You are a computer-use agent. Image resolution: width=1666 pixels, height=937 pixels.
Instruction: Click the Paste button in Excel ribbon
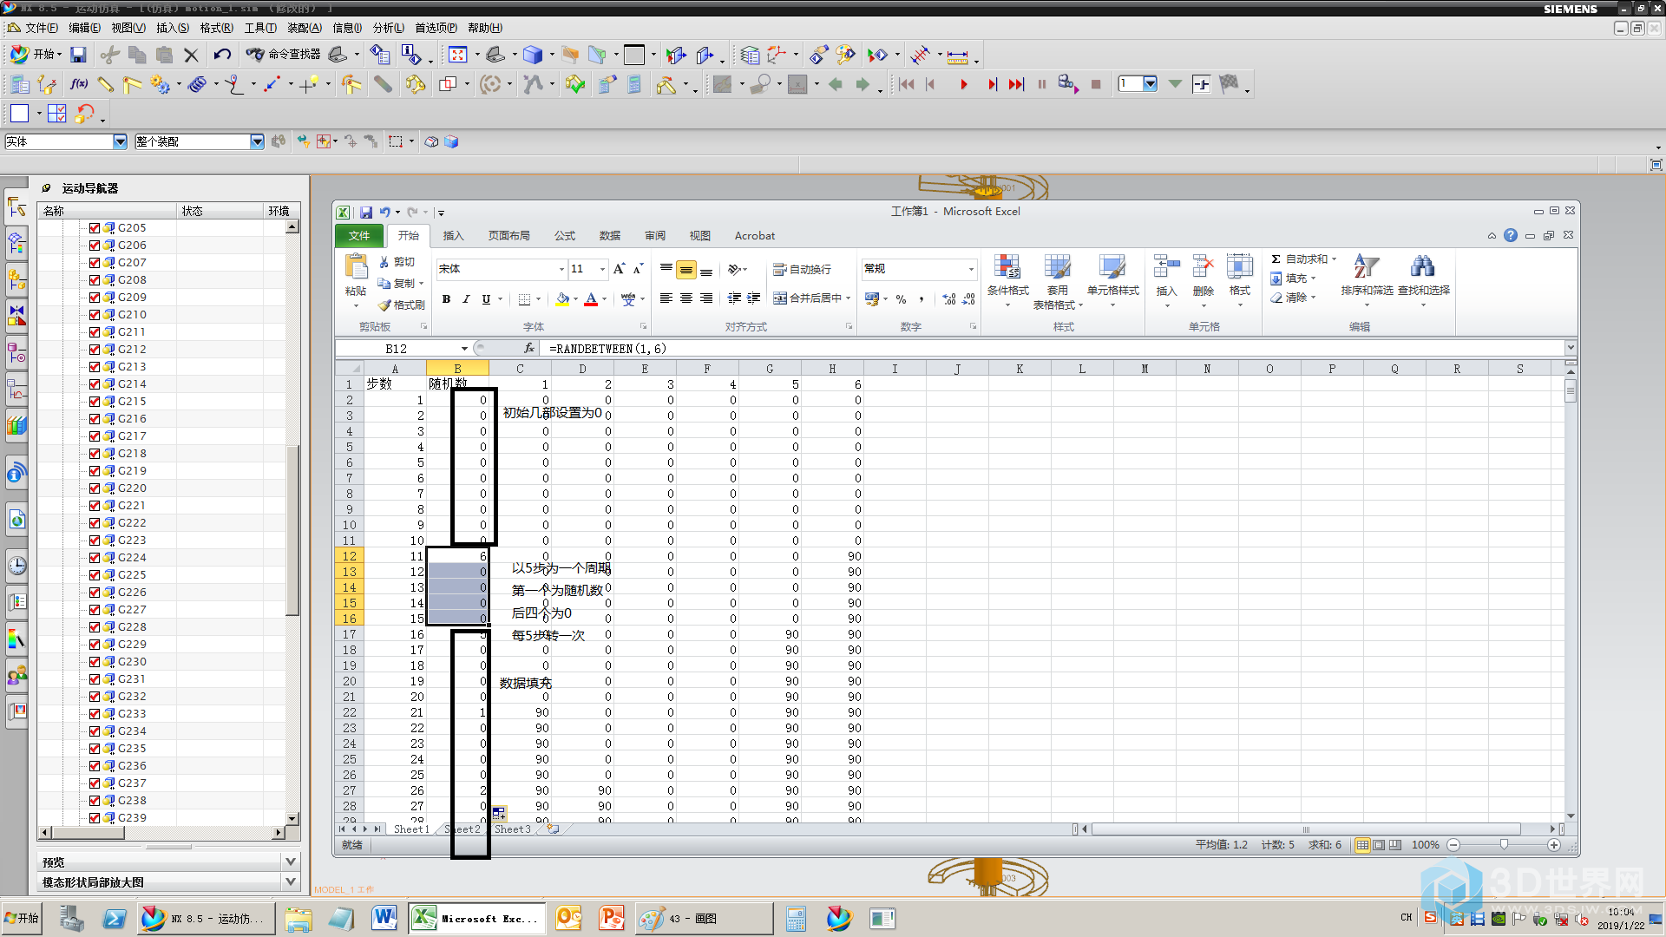[356, 276]
